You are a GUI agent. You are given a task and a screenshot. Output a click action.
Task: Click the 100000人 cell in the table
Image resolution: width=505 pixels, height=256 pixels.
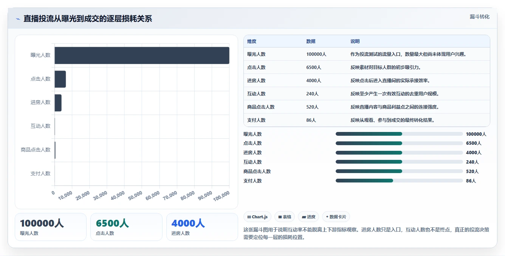[x=316, y=54]
